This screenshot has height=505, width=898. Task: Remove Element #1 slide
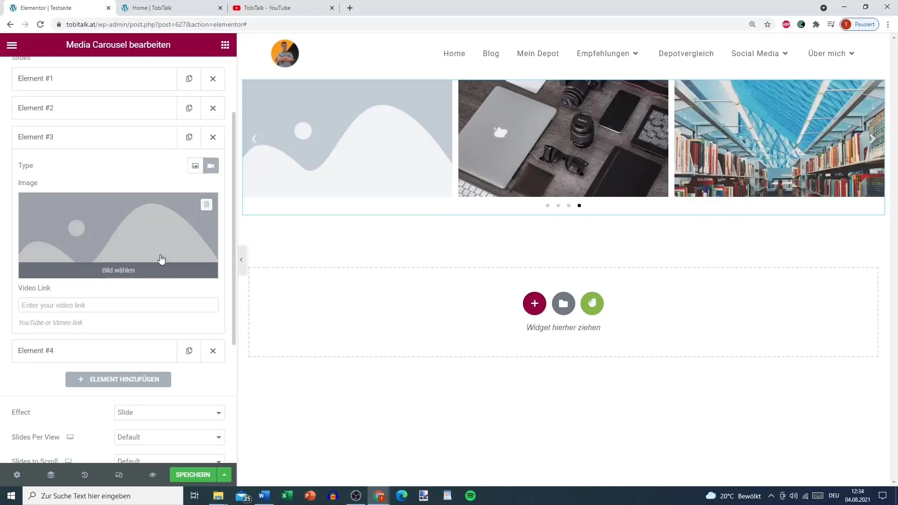[213, 79]
